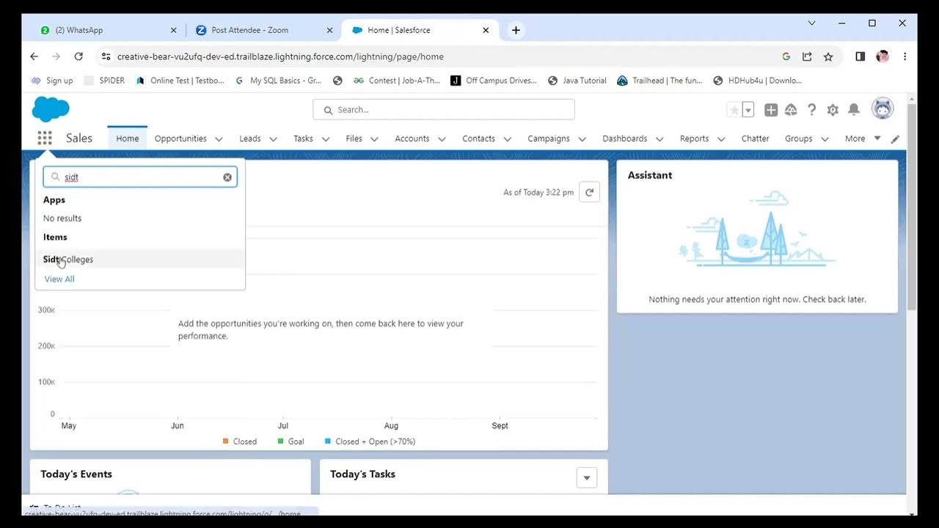Open the Trailhead bookmark

click(660, 81)
